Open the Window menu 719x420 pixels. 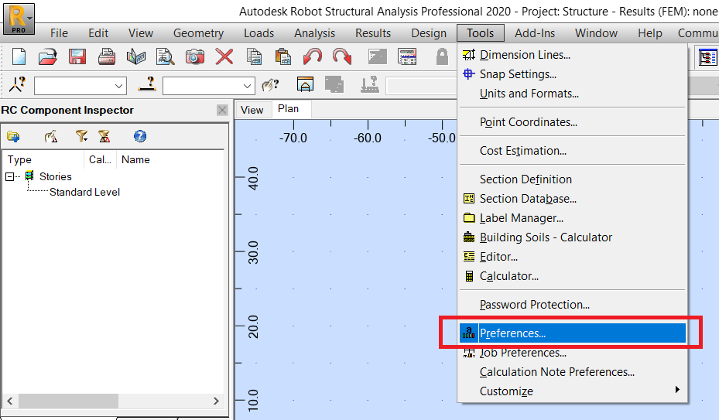click(596, 33)
